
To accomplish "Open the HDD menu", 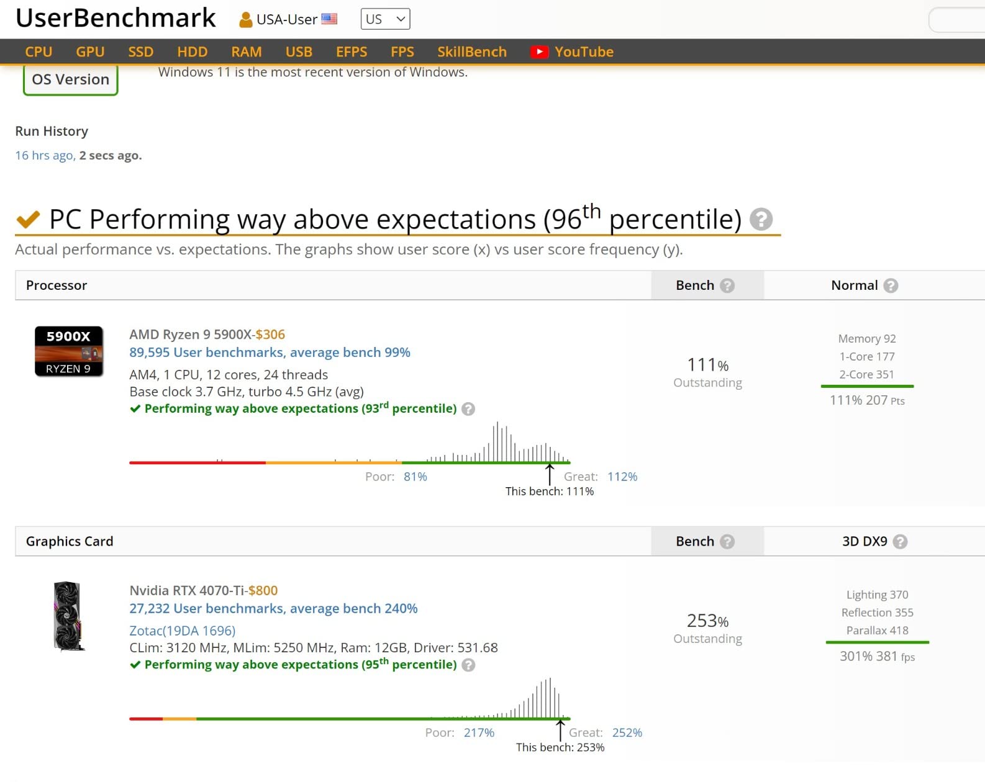I will (193, 52).
